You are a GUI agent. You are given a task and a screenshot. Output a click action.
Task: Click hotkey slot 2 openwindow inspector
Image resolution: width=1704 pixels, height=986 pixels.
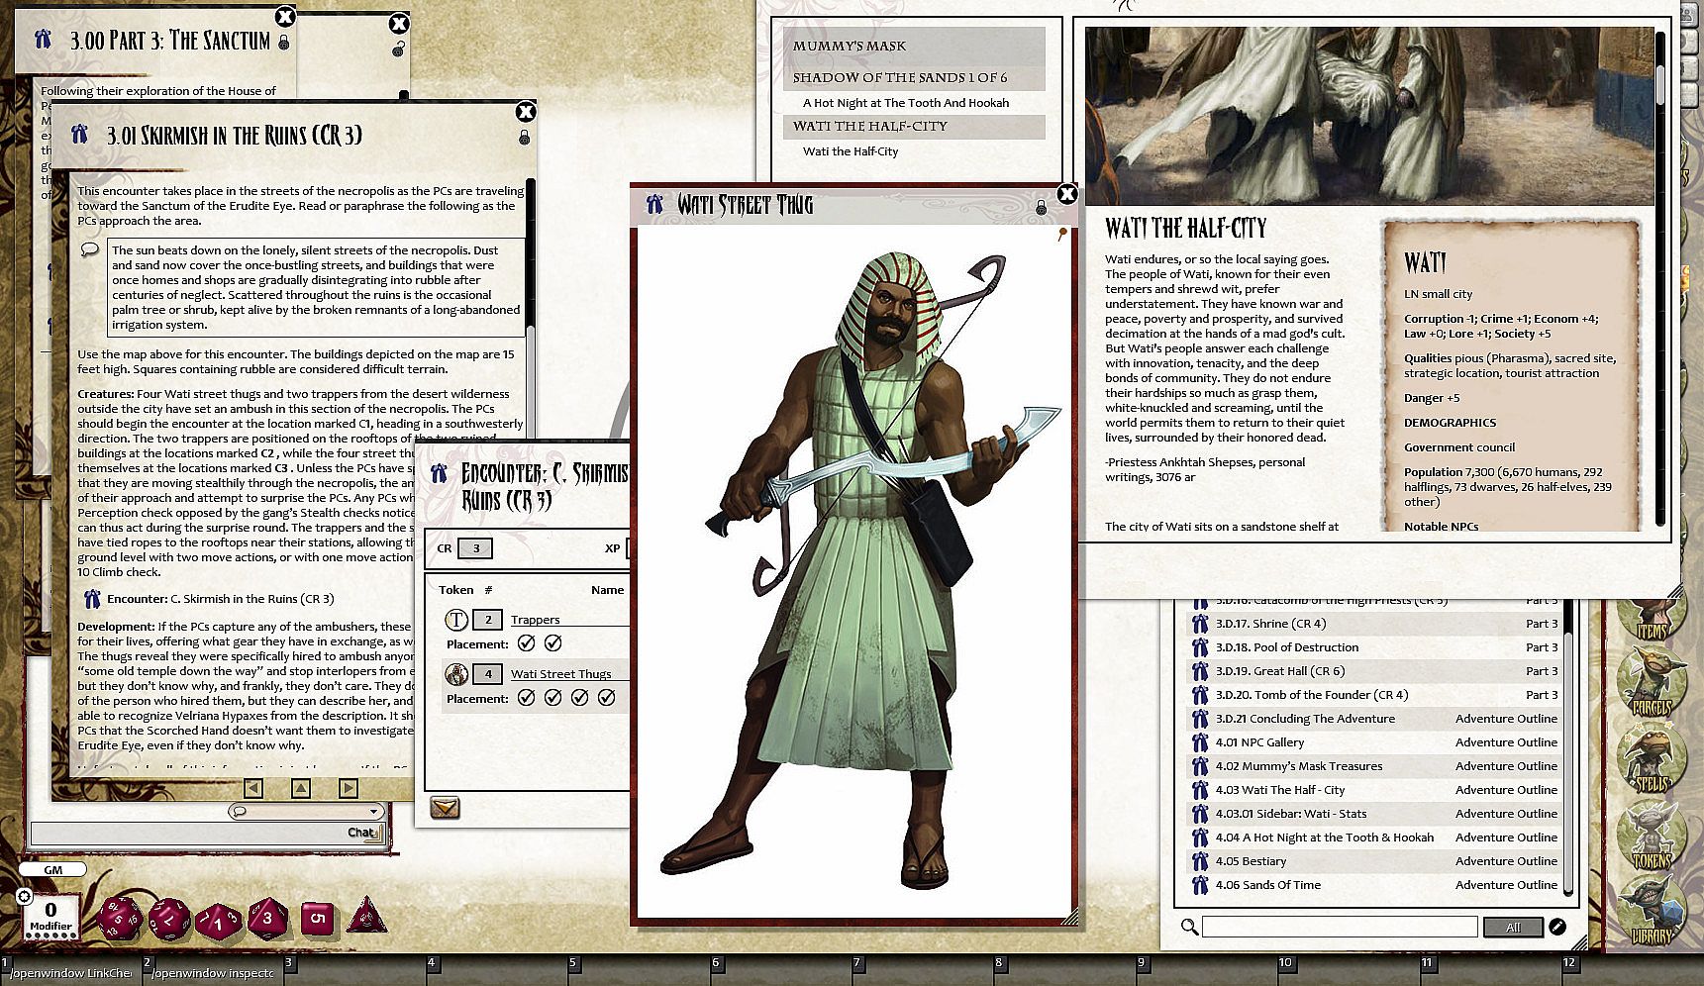point(211,972)
